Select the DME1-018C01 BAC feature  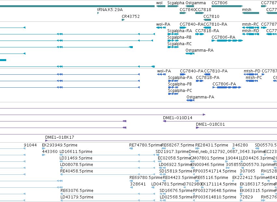(236, 128)
